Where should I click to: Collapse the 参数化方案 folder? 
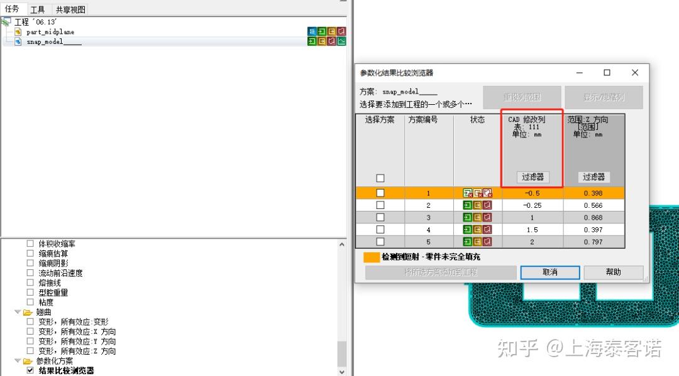(x=18, y=360)
